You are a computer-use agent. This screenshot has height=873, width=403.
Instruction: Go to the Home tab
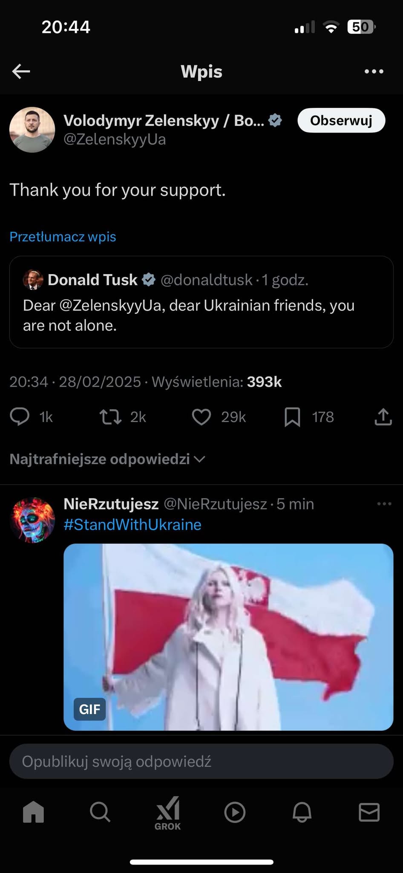(33, 812)
